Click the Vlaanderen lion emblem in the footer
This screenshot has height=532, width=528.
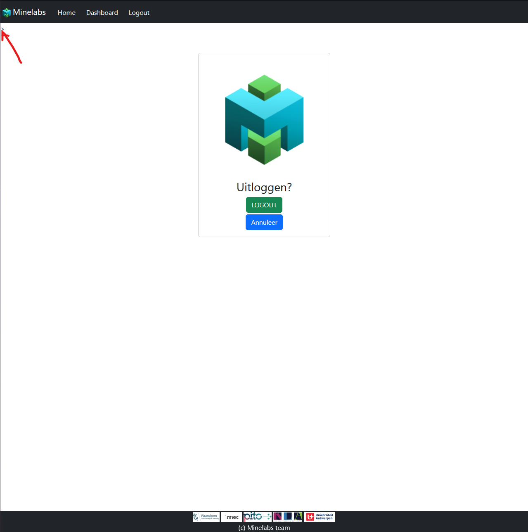coord(197,516)
